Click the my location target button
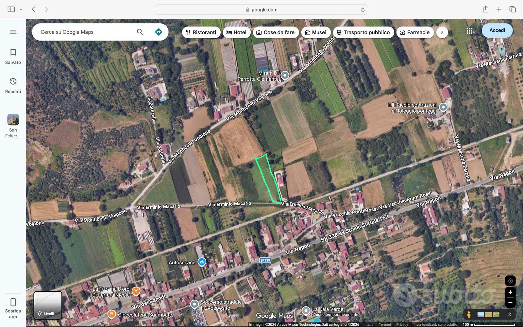 coord(510,281)
